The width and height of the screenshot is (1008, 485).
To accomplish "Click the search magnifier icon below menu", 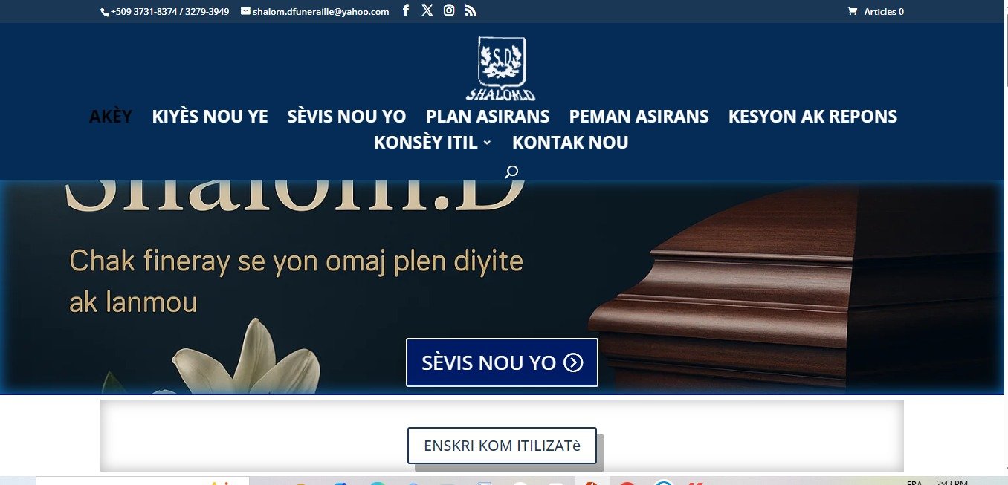I will (511, 172).
